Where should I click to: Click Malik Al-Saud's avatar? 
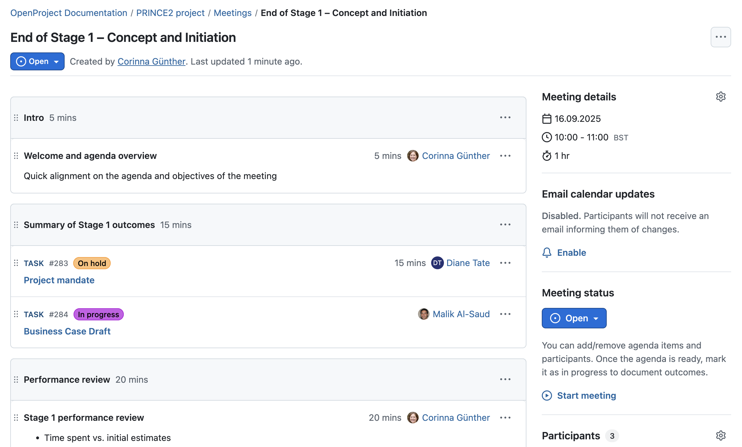423,314
